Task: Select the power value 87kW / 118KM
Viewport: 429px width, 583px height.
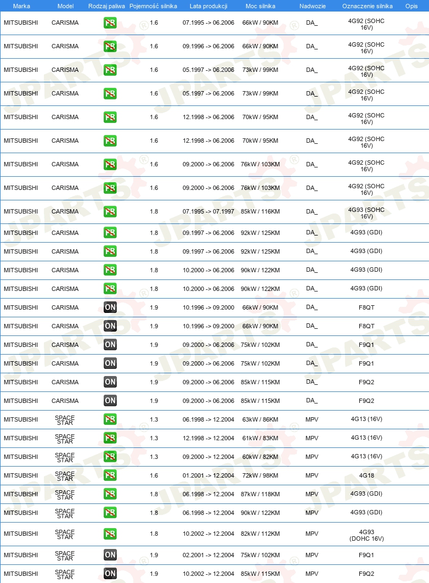Action: coord(261,494)
